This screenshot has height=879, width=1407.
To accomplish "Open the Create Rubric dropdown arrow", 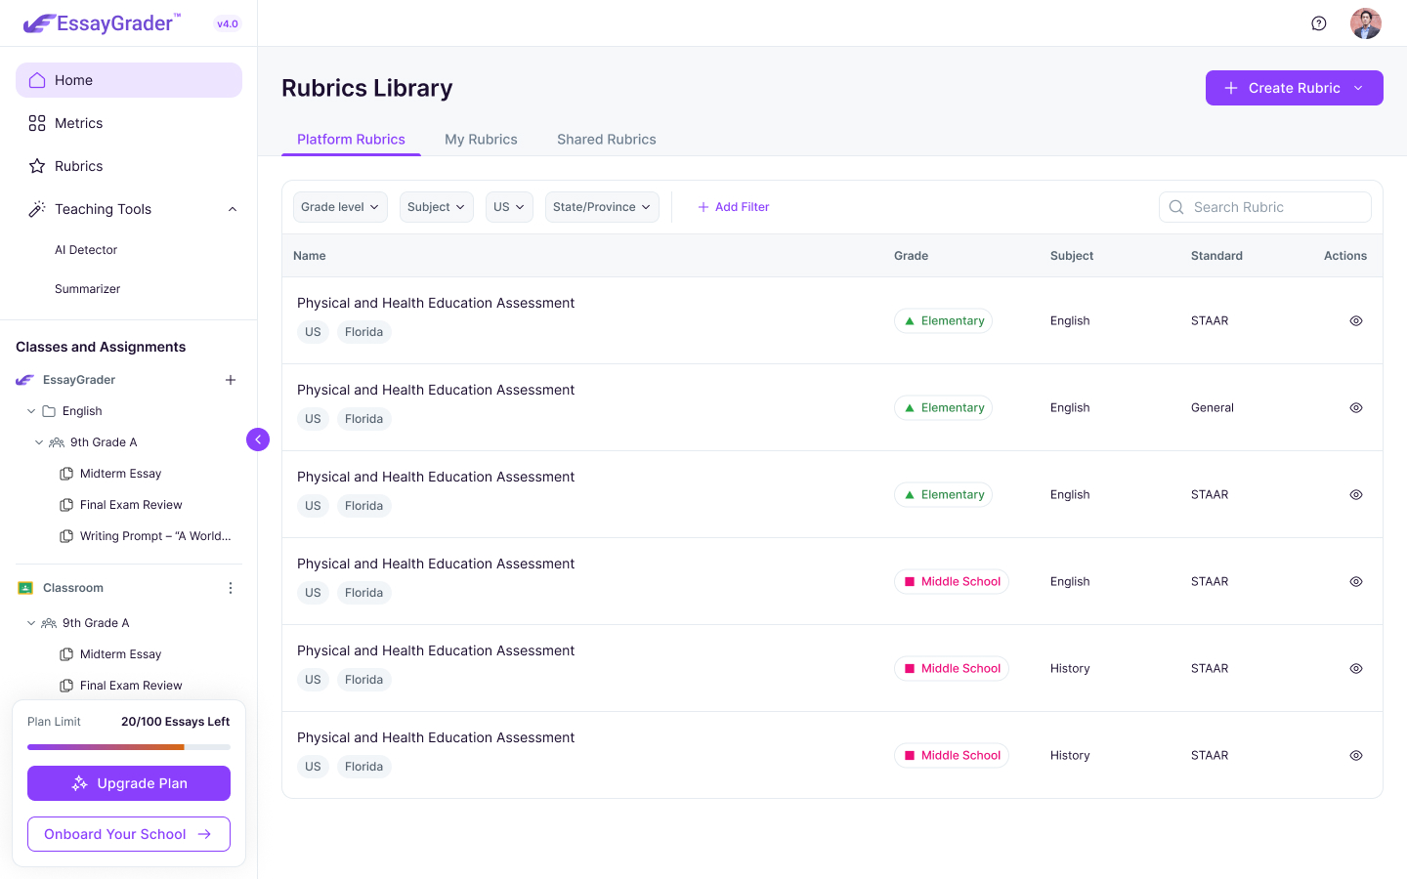I will [x=1358, y=88].
